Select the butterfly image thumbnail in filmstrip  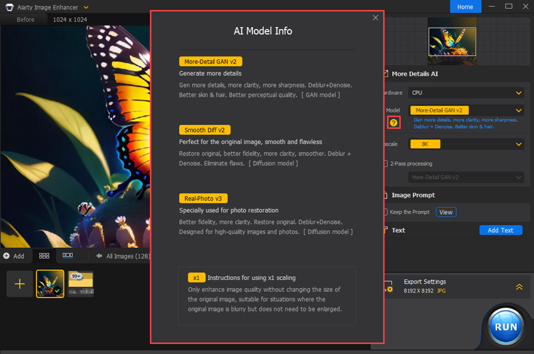pyautogui.click(x=50, y=284)
